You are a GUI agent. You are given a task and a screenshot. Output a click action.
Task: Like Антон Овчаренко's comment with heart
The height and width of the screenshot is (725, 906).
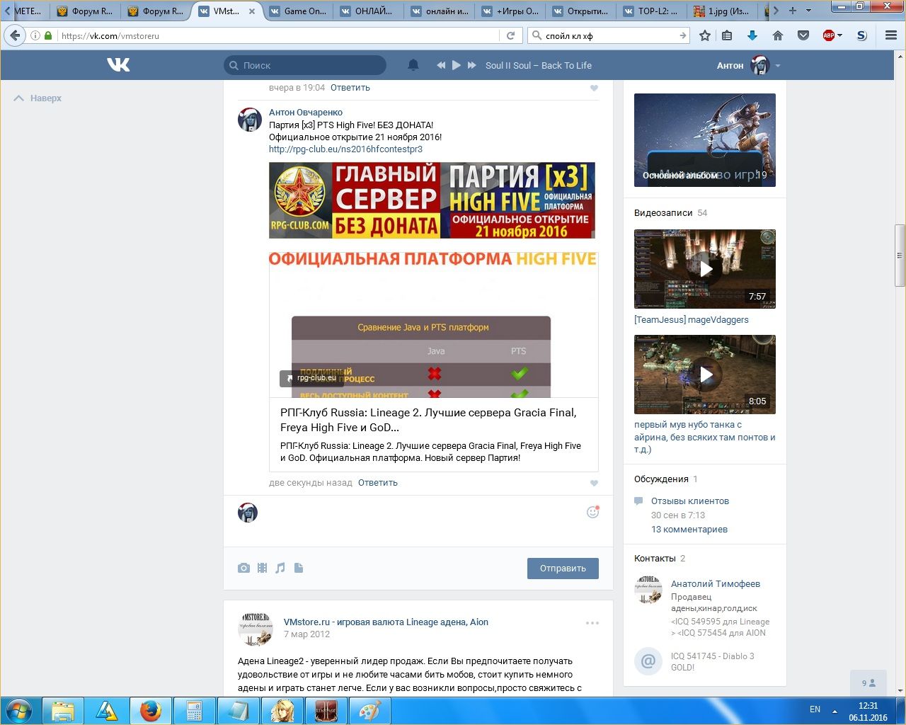[x=594, y=483]
